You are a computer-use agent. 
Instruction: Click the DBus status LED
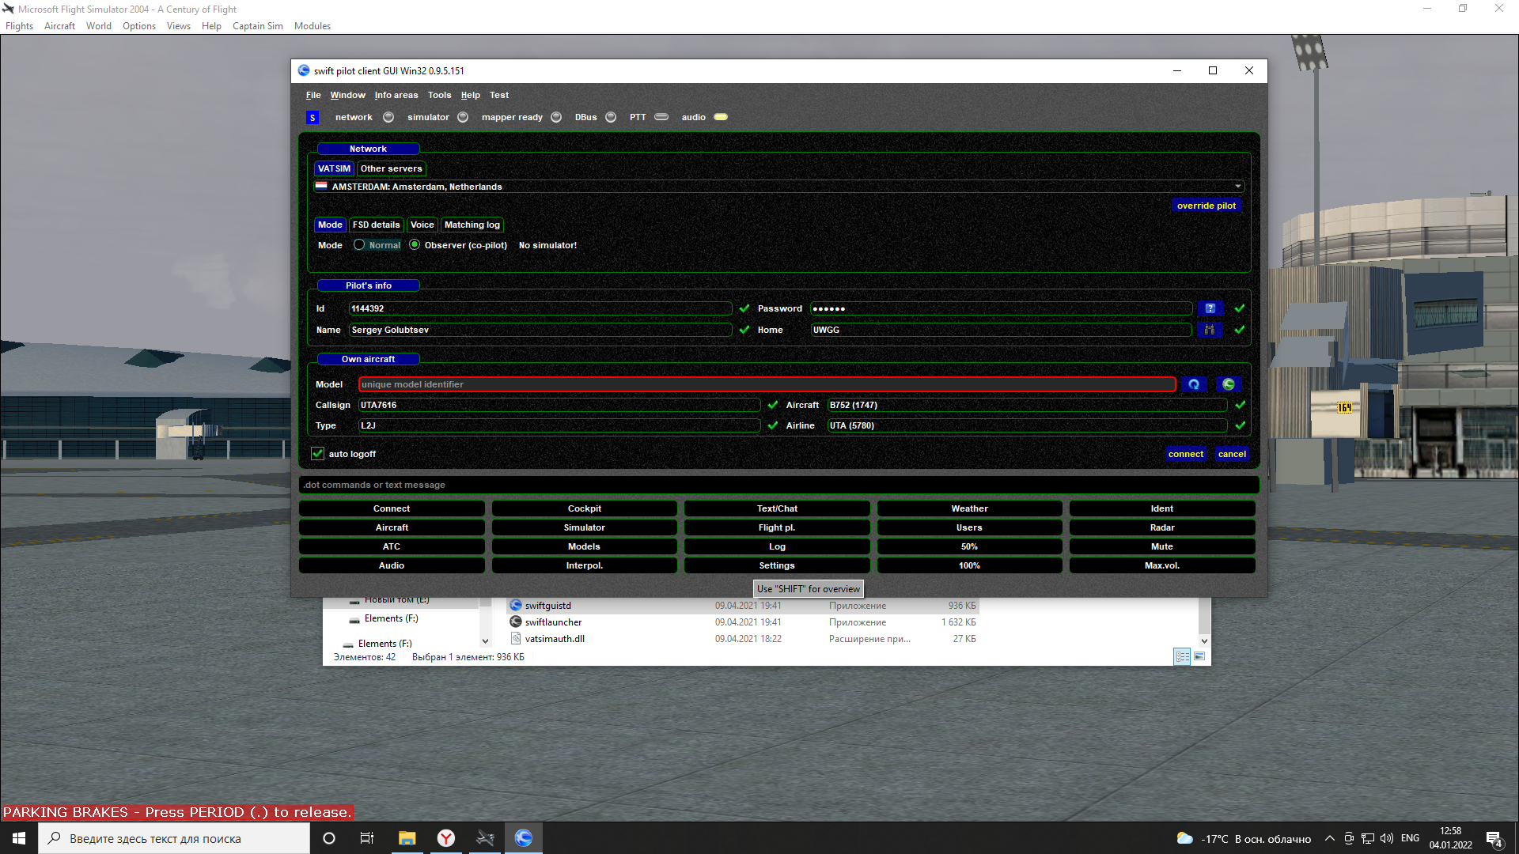(611, 117)
